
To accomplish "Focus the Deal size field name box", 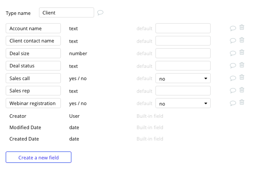I will (x=33, y=53).
